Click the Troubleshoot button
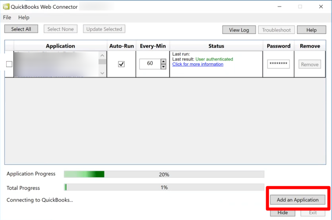 pyautogui.click(x=276, y=30)
